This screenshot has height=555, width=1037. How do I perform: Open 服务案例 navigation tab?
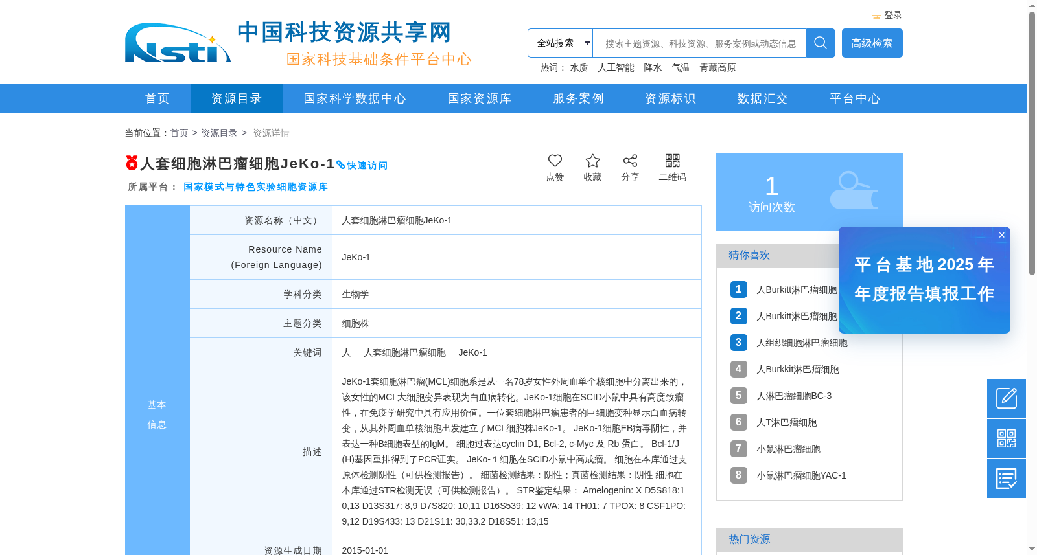pyautogui.click(x=578, y=98)
